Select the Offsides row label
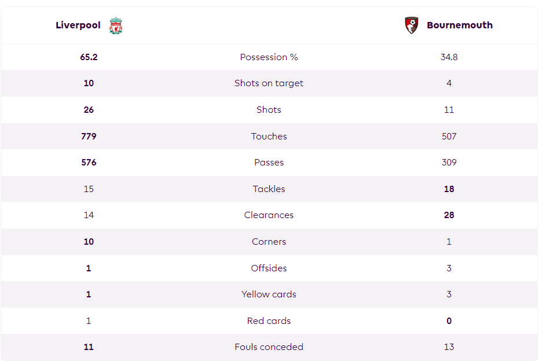 (269, 268)
